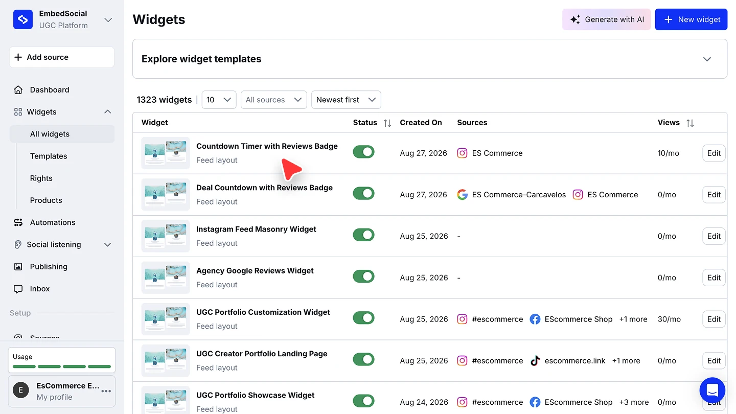Click Facebook icon in UGC Portfolio Customization row
Image resolution: width=736 pixels, height=414 pixels.
coord(535,319)
